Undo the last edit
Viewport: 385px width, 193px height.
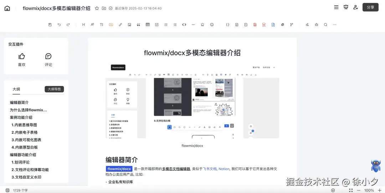click(59, 25)
